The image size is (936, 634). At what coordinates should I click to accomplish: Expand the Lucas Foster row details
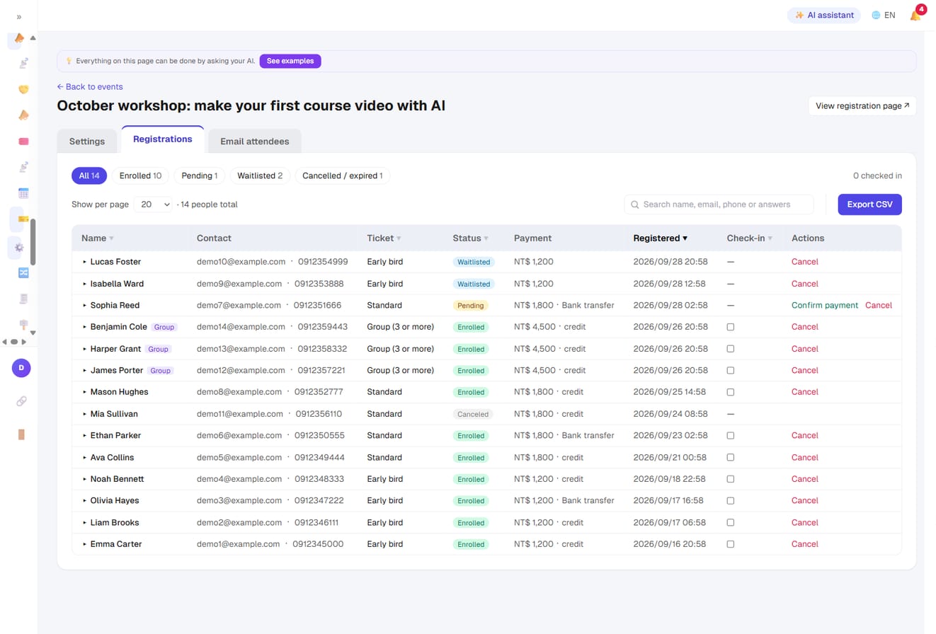(x=84, y=262)
